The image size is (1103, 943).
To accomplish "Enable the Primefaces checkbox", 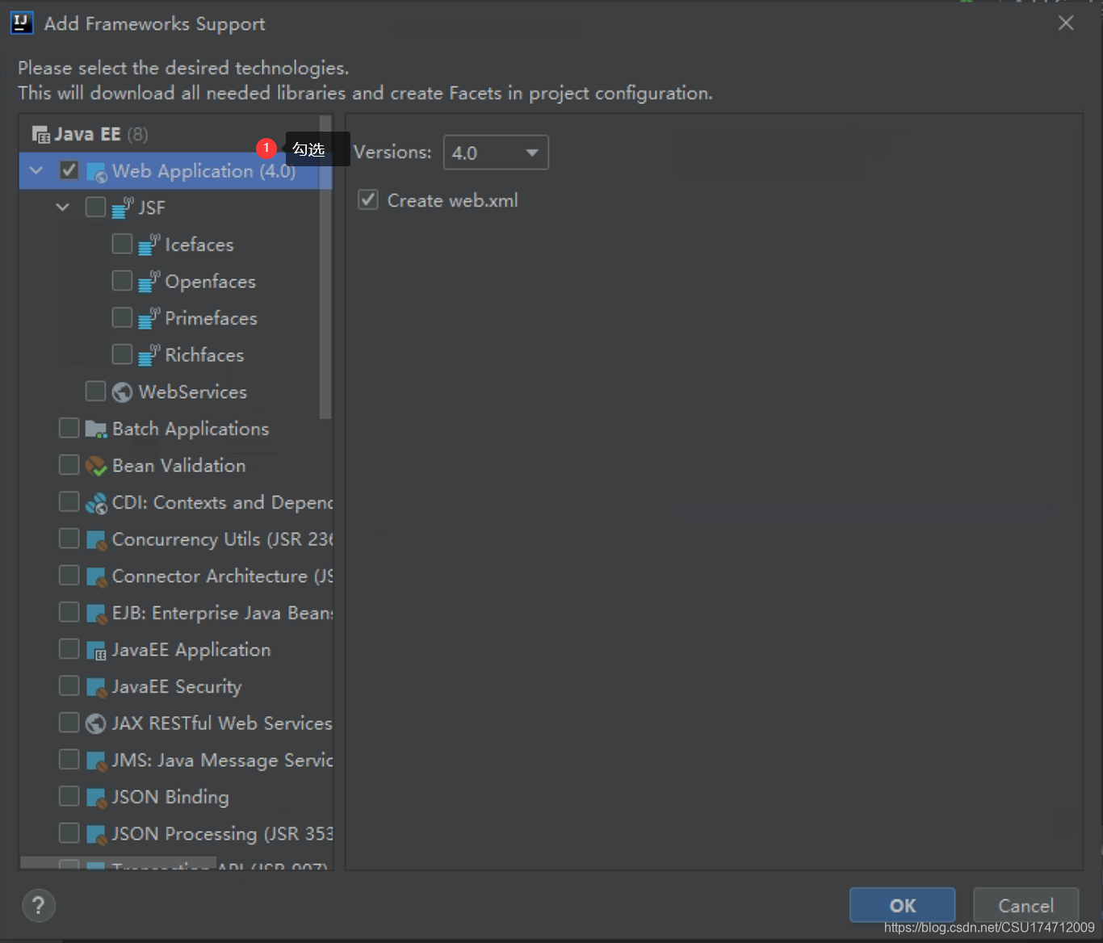I will point(122,317).
